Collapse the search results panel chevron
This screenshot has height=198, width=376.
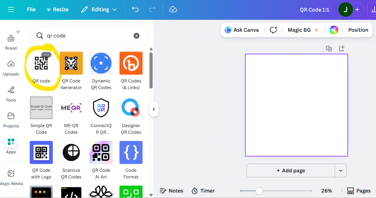[x=154, y=109]
